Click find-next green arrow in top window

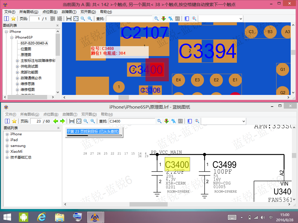tap(164, 19)
